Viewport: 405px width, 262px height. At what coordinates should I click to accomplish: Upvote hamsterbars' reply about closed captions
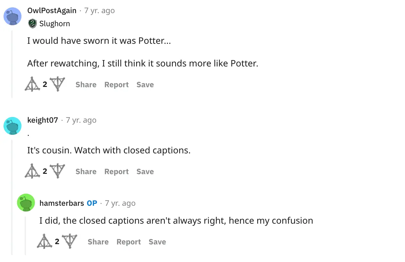[x=44, y=241]
